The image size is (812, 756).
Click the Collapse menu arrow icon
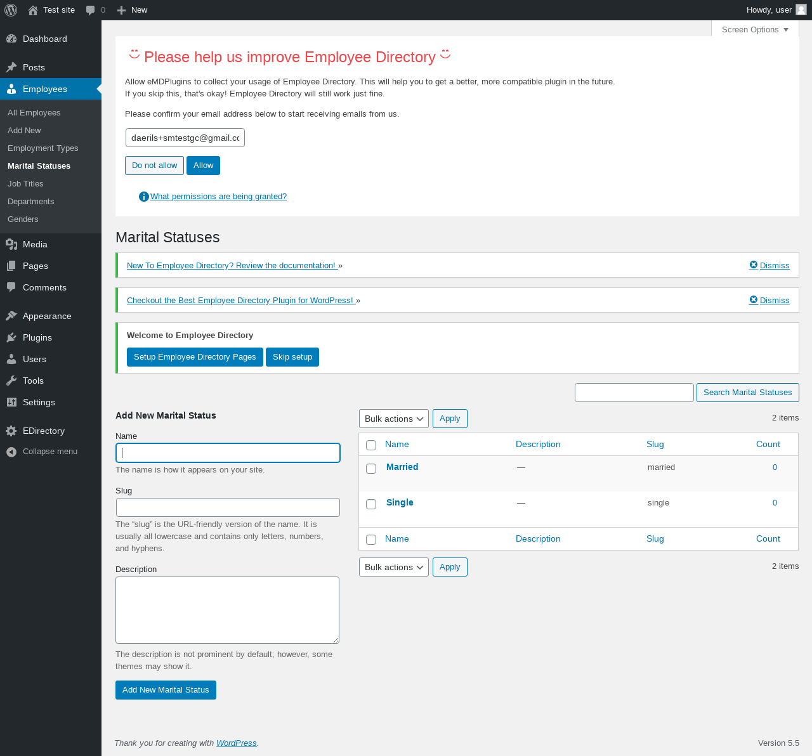11,452
